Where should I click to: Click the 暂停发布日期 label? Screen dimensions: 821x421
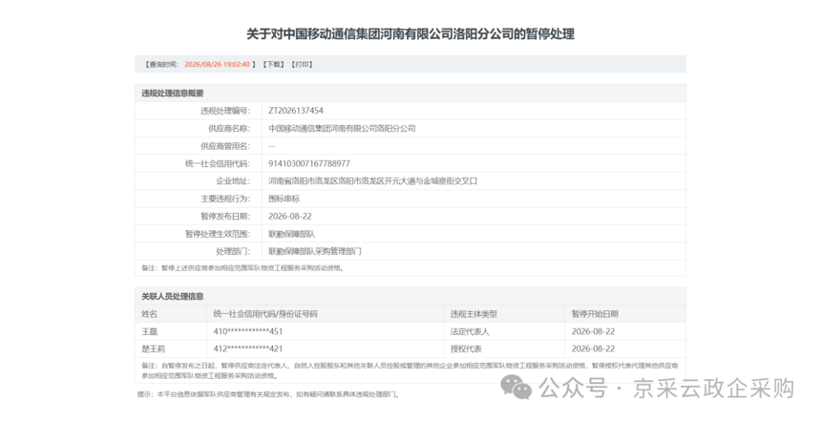[225, 217]
